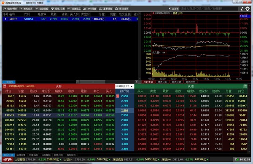Open the 重要通告 warning triangle button
Image resolution: width=253 pixels, height=164 pixels.
pos(106,9)
